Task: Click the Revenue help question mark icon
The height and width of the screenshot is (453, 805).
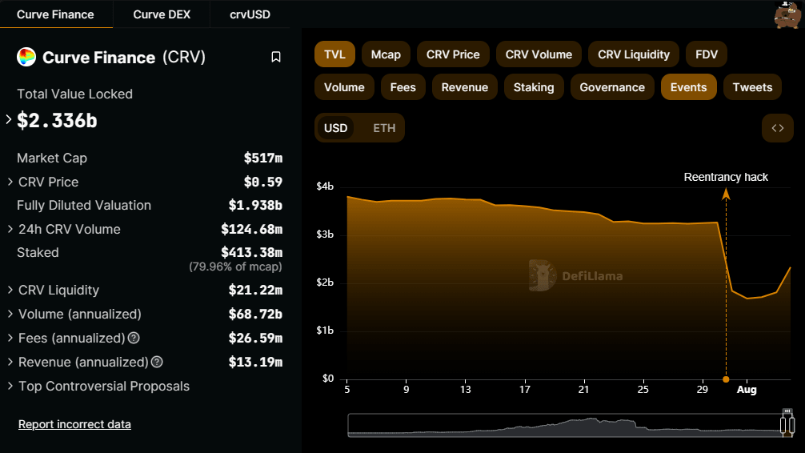Action: tap(157, 363)
